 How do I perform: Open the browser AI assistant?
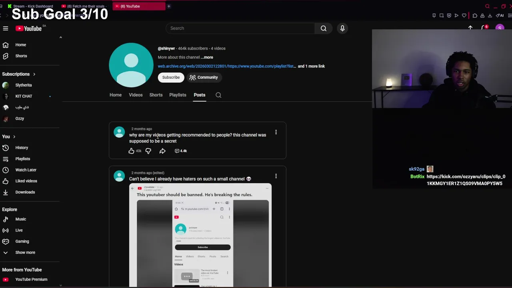click(x=500, y=16)
